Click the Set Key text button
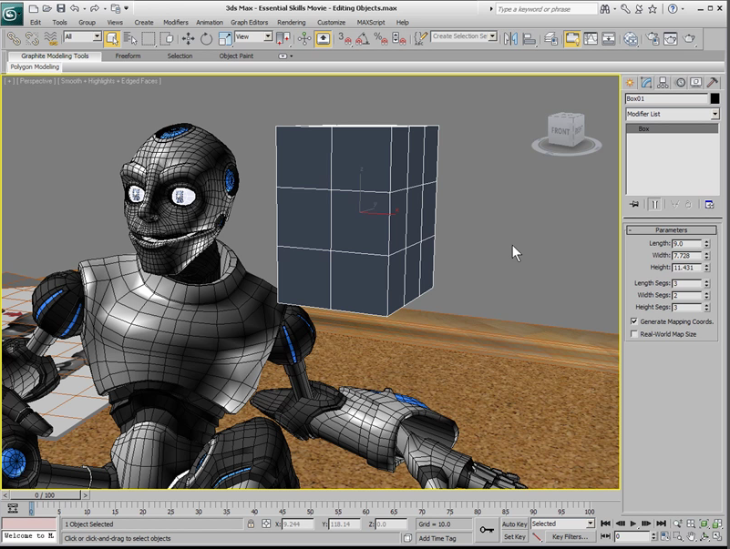Image resolution: width=730 pixels, height=549 pixels. click(514, 537)
